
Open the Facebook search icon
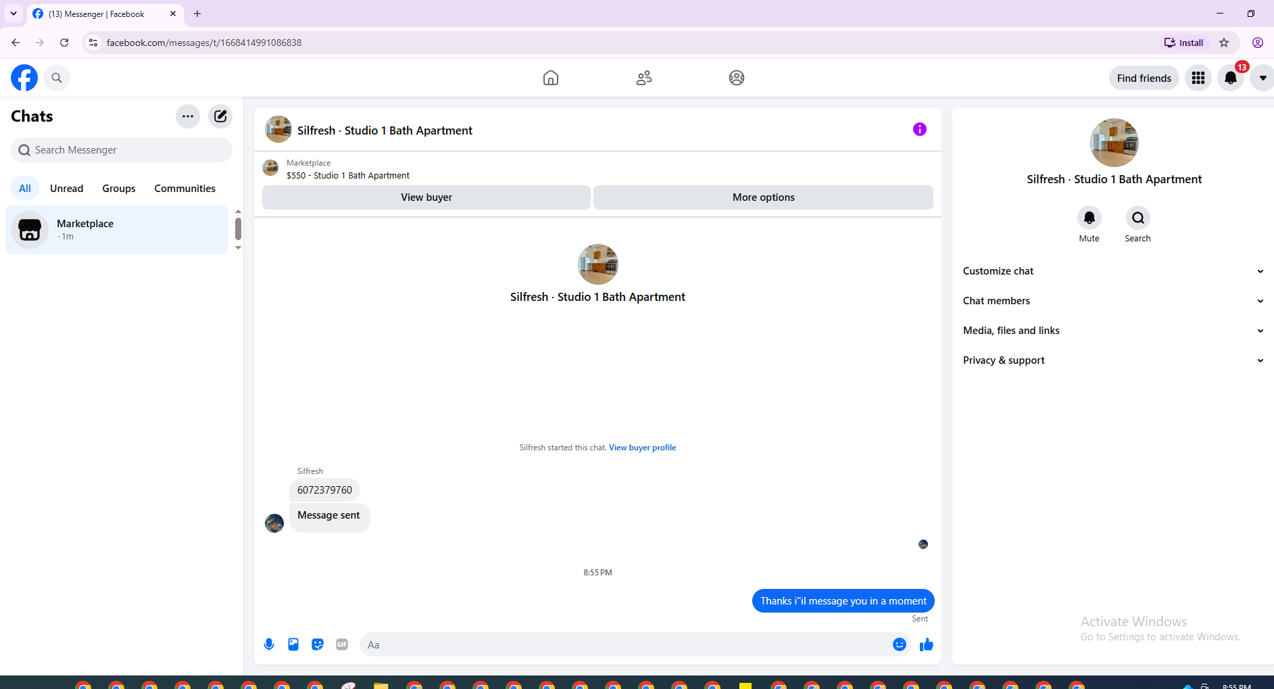57,78
